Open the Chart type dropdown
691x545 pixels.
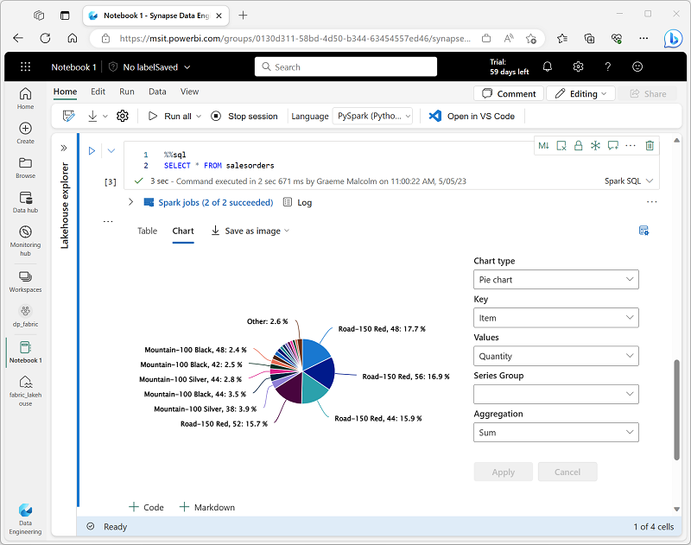click(x=555, y=279)
